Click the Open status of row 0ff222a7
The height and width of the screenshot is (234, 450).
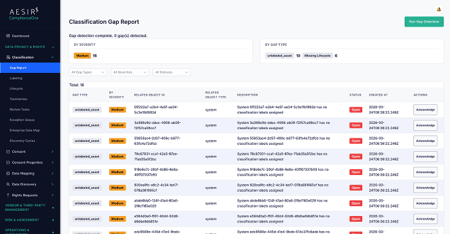[x=356, y=110]
